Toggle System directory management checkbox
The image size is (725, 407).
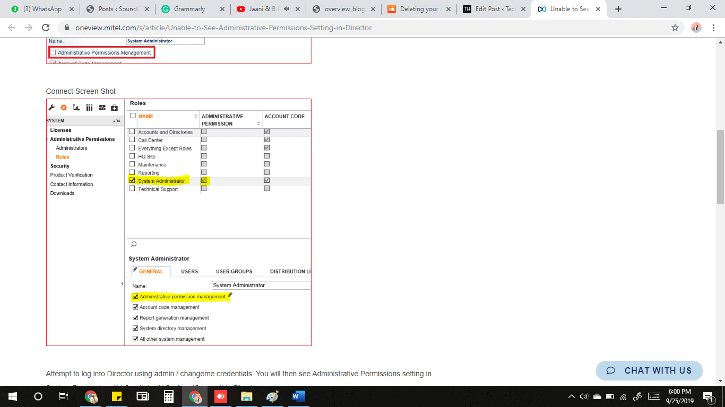(135, 329)
